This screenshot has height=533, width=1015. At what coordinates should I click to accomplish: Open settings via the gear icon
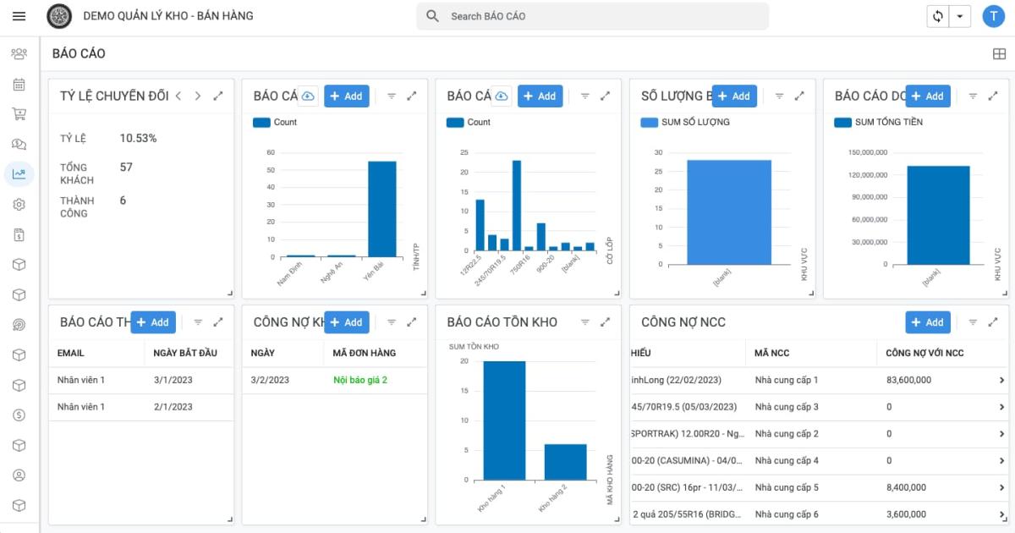(19, 204)
